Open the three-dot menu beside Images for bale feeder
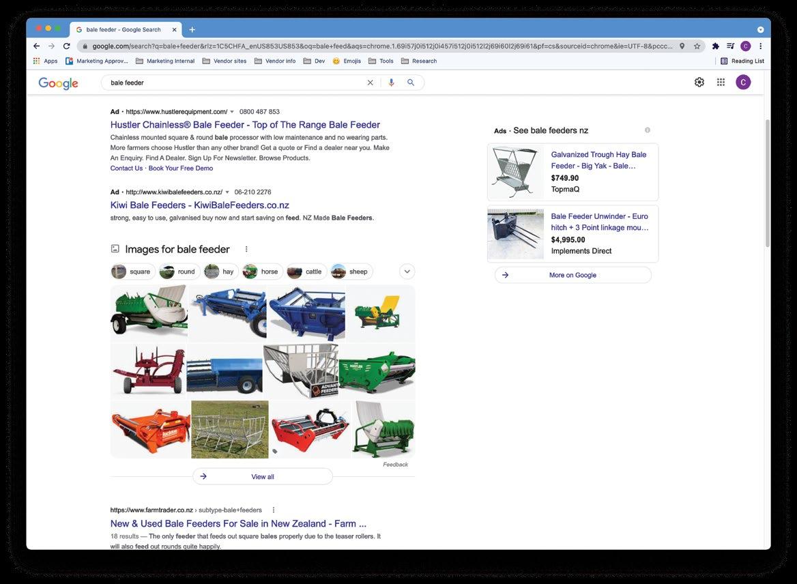This screenshot has height=584, width=797. click(x=246, y=249)
